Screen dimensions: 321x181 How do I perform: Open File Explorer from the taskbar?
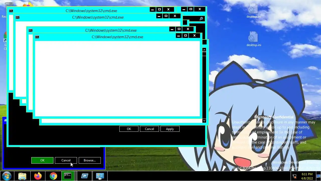[22, 176]
